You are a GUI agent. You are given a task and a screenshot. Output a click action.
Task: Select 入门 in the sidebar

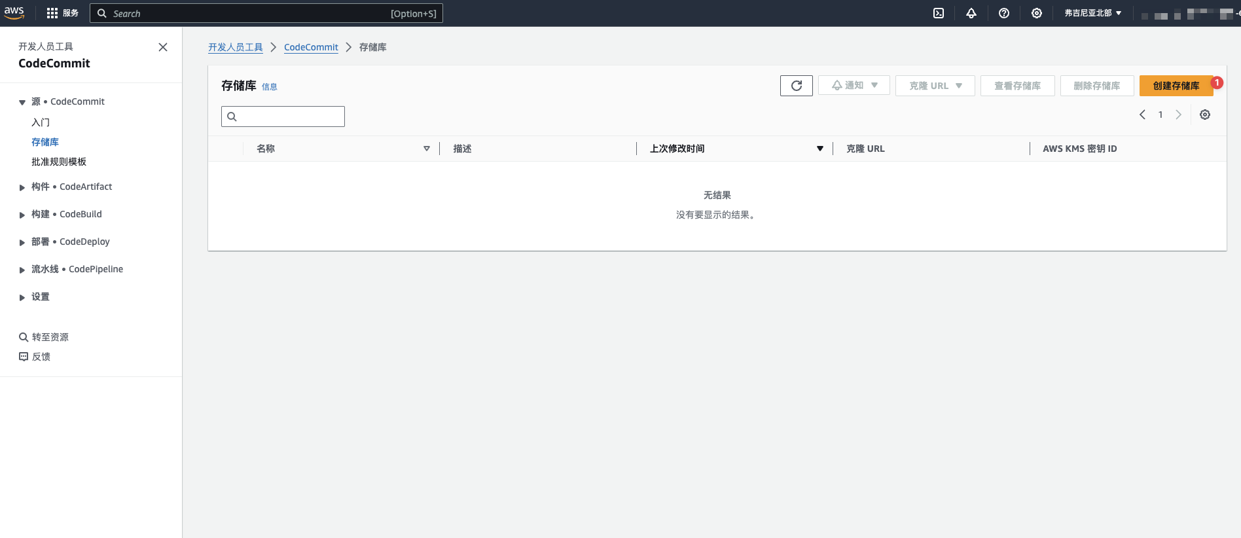41,122
